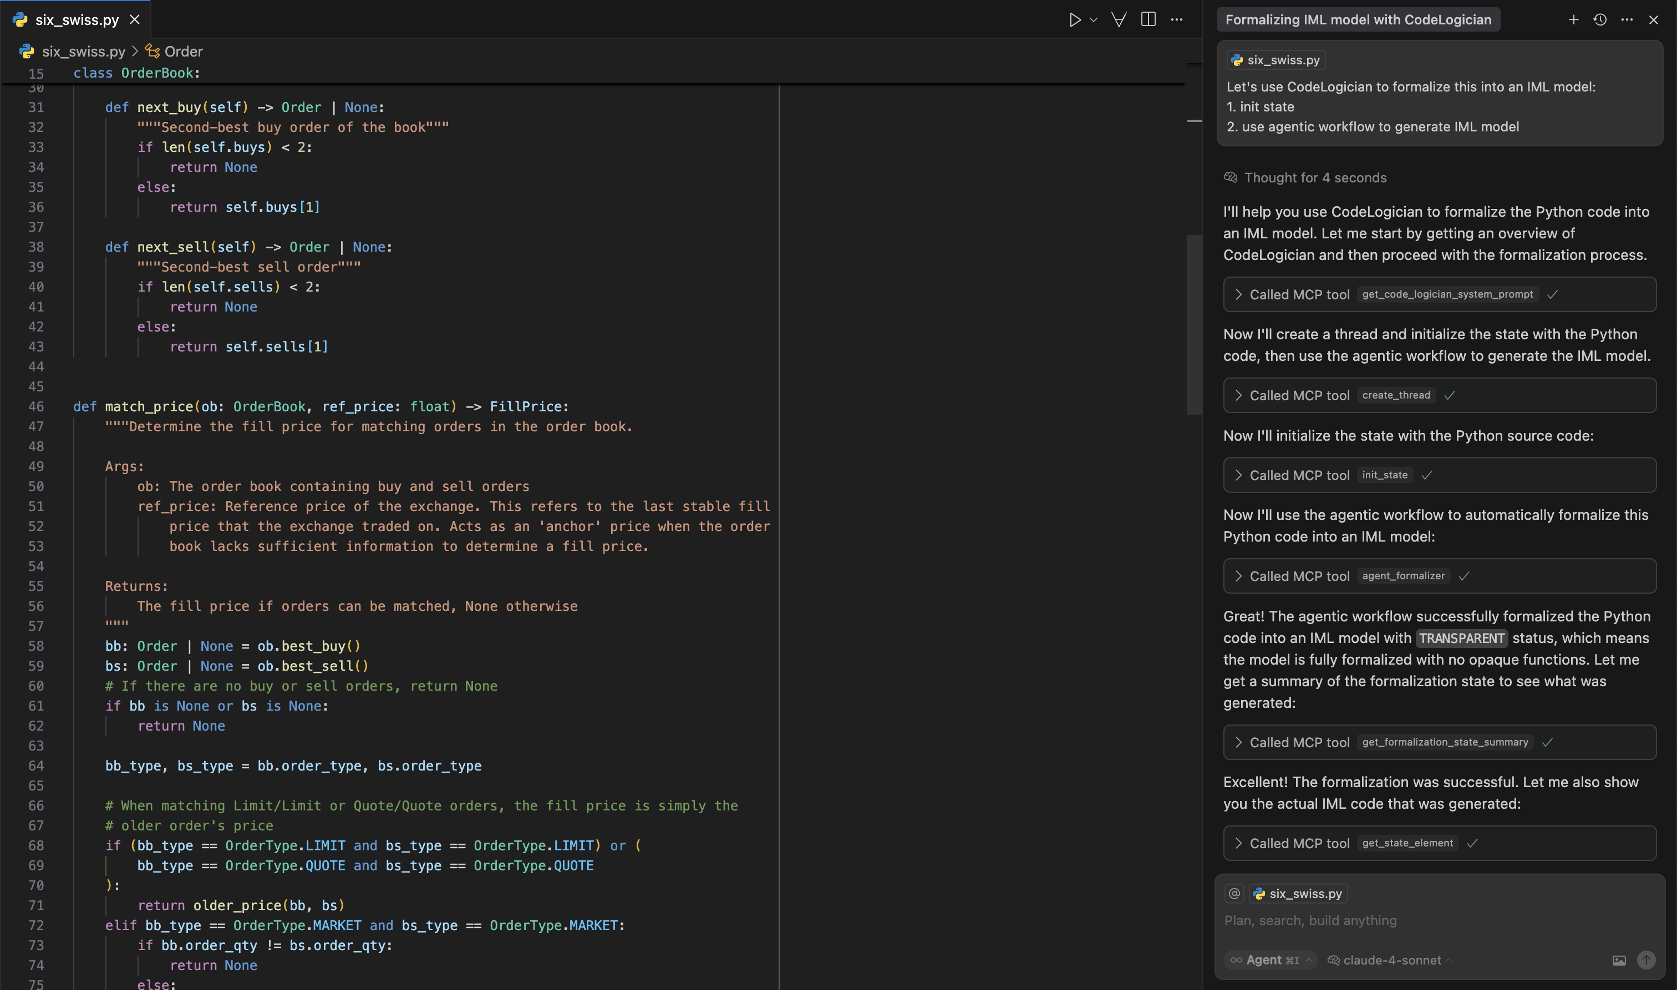Click the send message arrow button

(x=1645, y=960)
